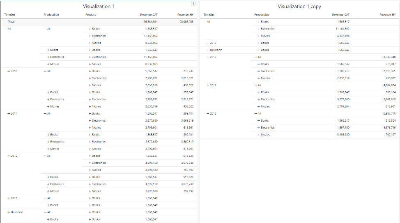
Task: Click Product column header in Visualization 1
Action: [x=90, y=14]
